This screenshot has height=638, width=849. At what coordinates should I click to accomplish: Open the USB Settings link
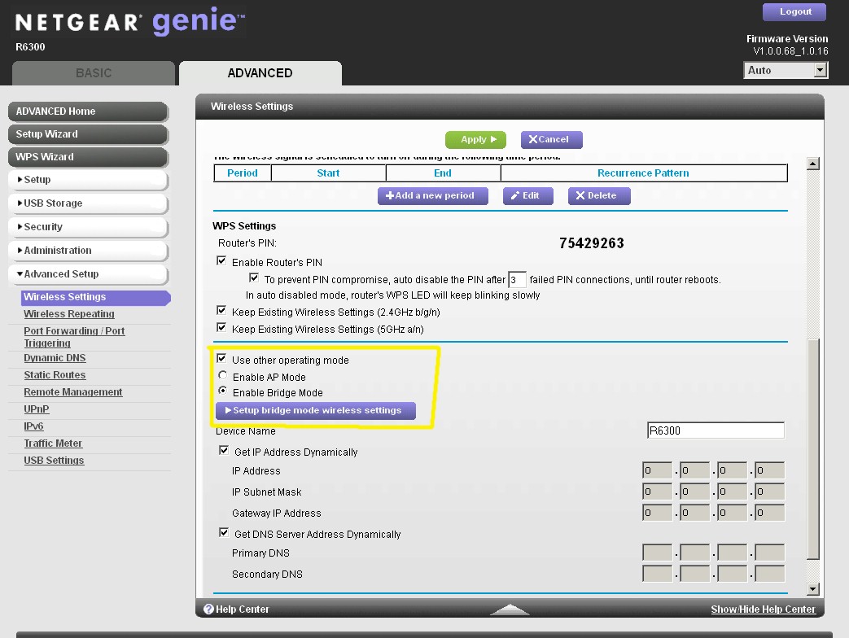point(55,461)
